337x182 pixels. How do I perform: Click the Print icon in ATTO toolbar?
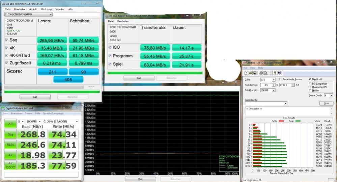pos(261,73)
